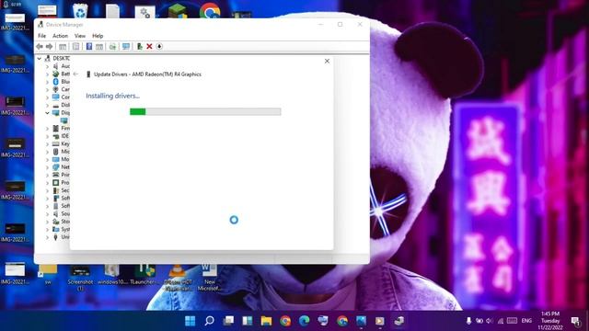Viewport: 589px width, 331px height.
Task: Expand the Audio inputs tree node
Action: tap(47, 66)
